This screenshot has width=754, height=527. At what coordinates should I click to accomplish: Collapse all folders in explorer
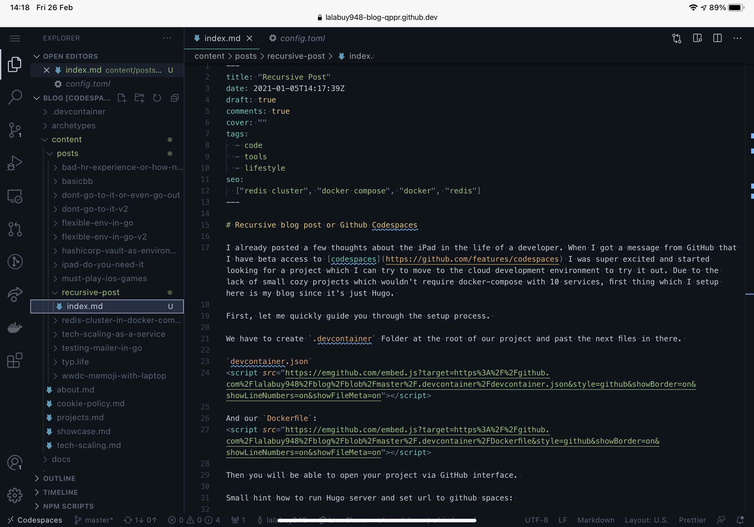(174, 98)
